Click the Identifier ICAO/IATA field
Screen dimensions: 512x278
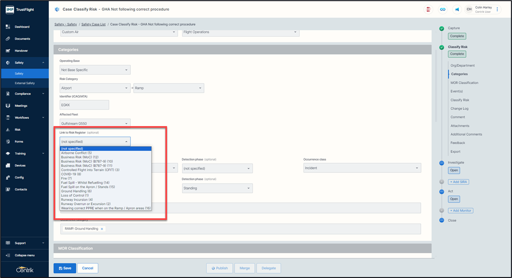pos(84,105)
